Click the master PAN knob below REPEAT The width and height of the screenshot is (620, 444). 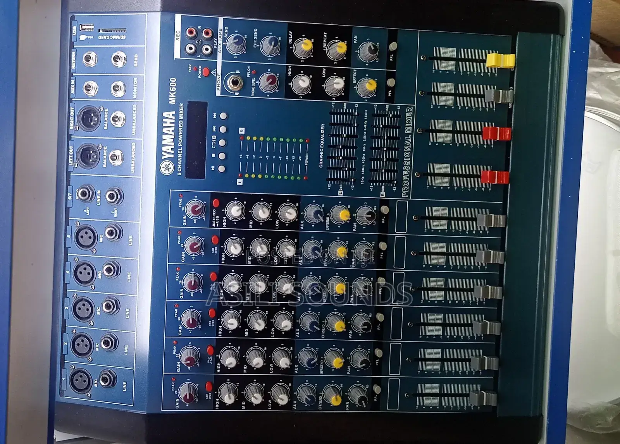(x=368, y=50)
